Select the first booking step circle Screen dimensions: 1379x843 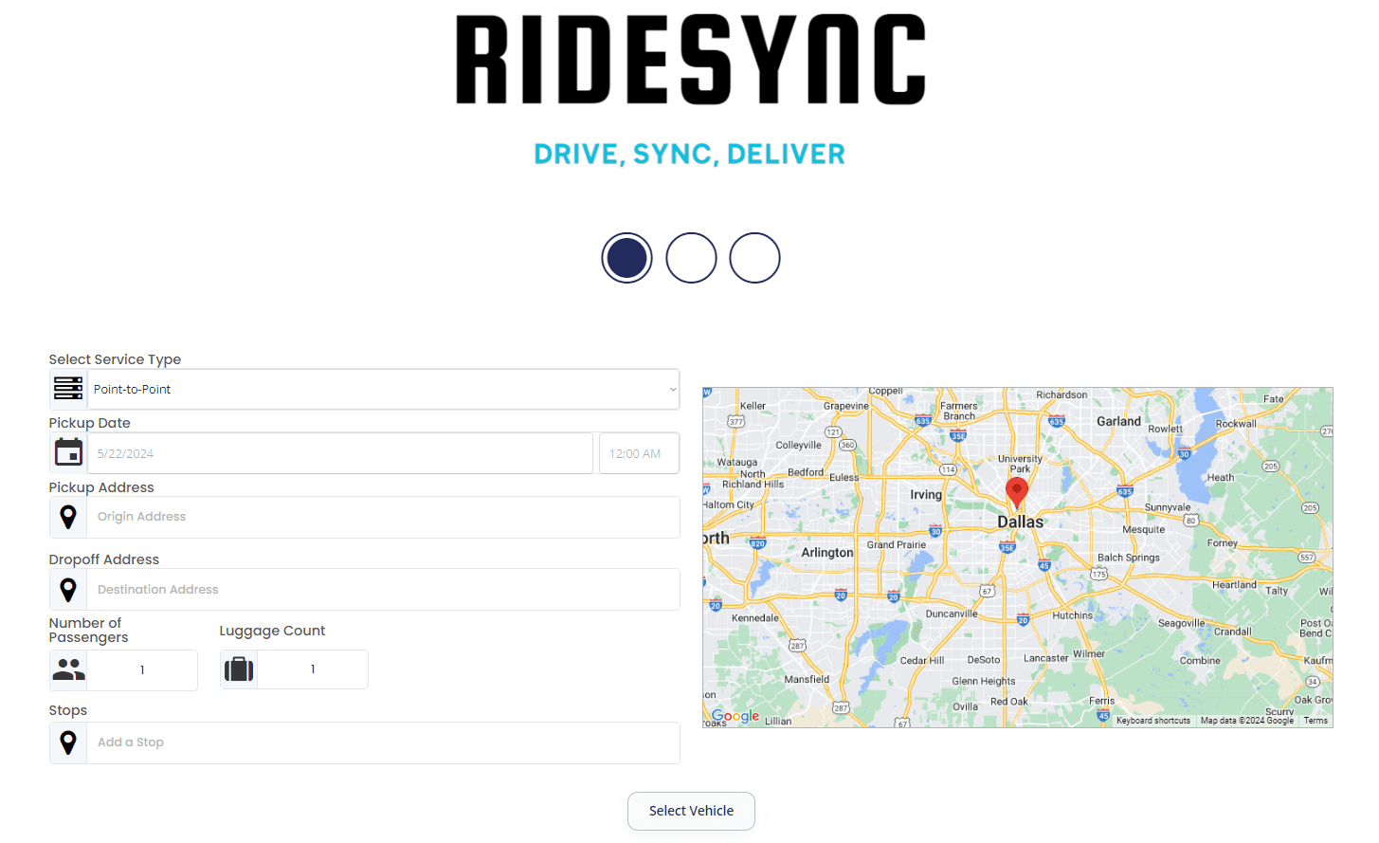tap(626, 258)
